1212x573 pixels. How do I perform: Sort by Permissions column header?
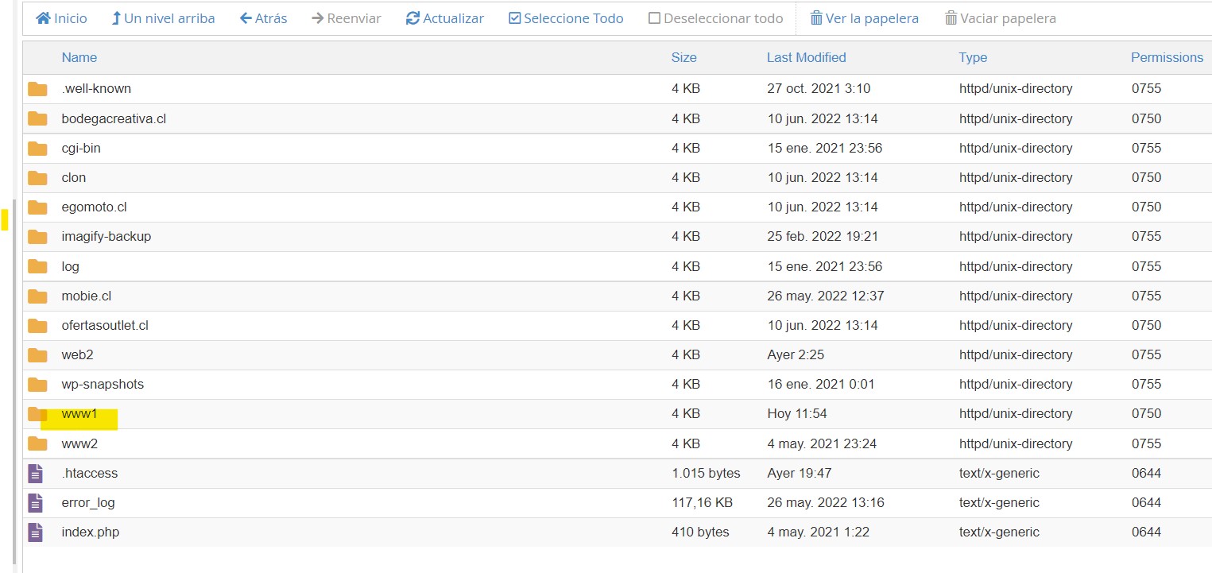click(1167, 57)
